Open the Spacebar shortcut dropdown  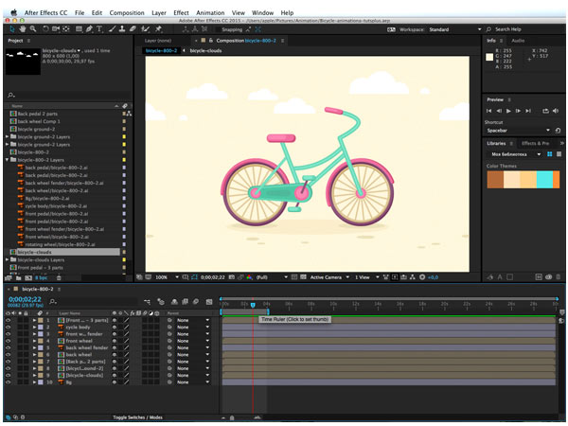[518, 131]
